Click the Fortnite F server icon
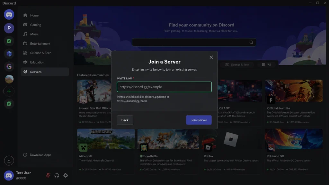This screenshot has height=185, width=329. pos(271,100)
